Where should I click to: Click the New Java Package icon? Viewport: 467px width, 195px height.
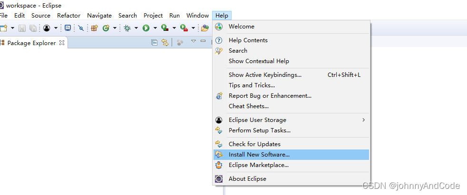click(x=95, y=28)
